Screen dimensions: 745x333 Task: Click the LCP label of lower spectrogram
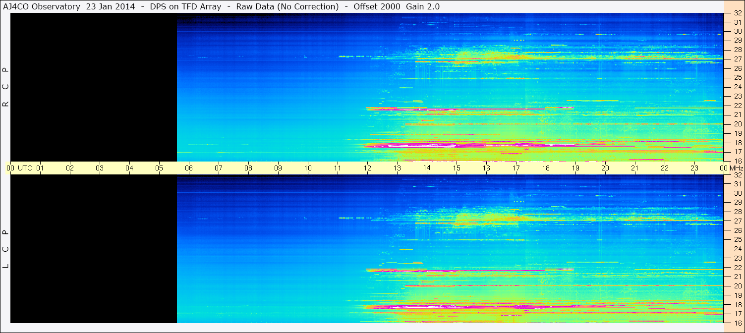pyautogui.click(x=5, y=249)
